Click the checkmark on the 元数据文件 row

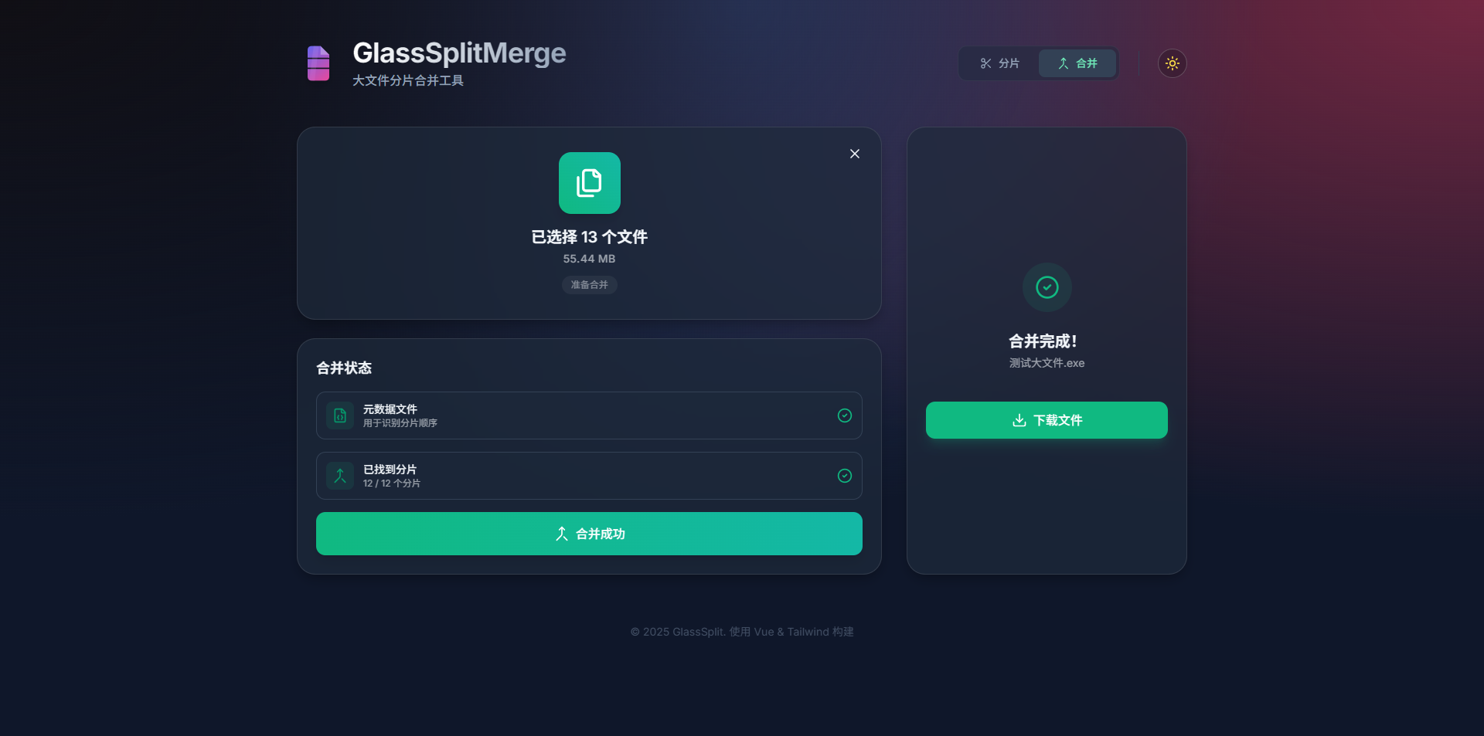[845, 415]
